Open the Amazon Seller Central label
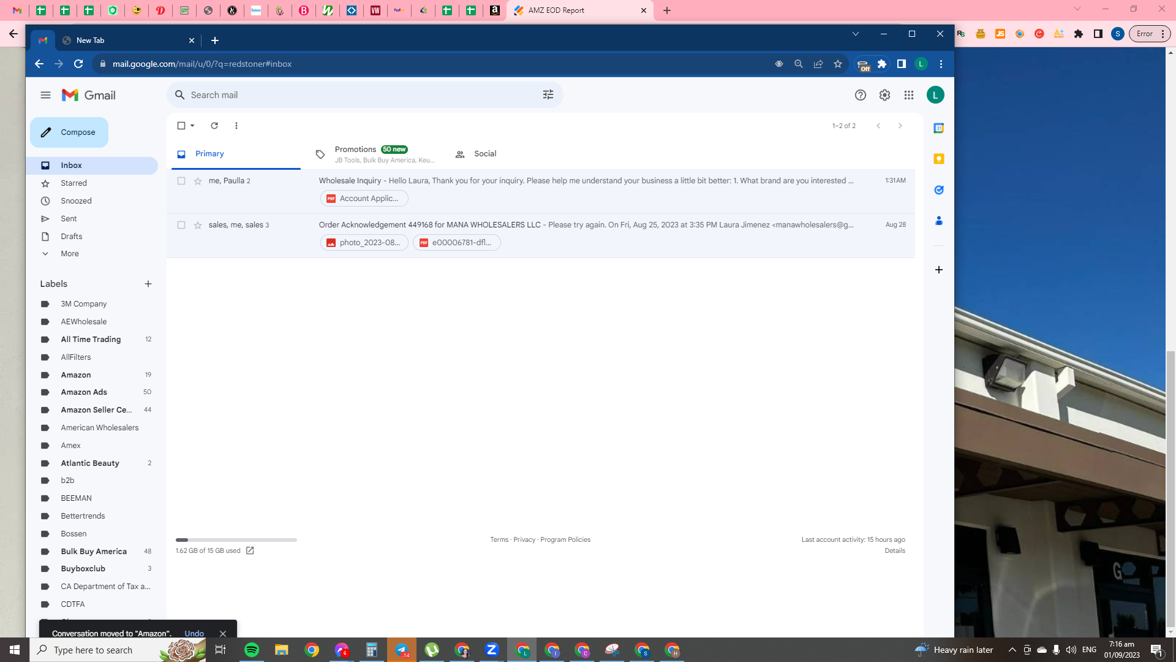Screen dimensions: 1176x662 tap(95, 410)
